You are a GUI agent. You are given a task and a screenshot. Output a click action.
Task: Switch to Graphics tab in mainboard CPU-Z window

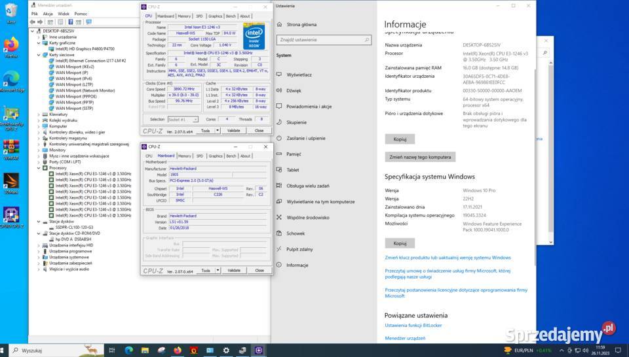(x=216, y=156)
